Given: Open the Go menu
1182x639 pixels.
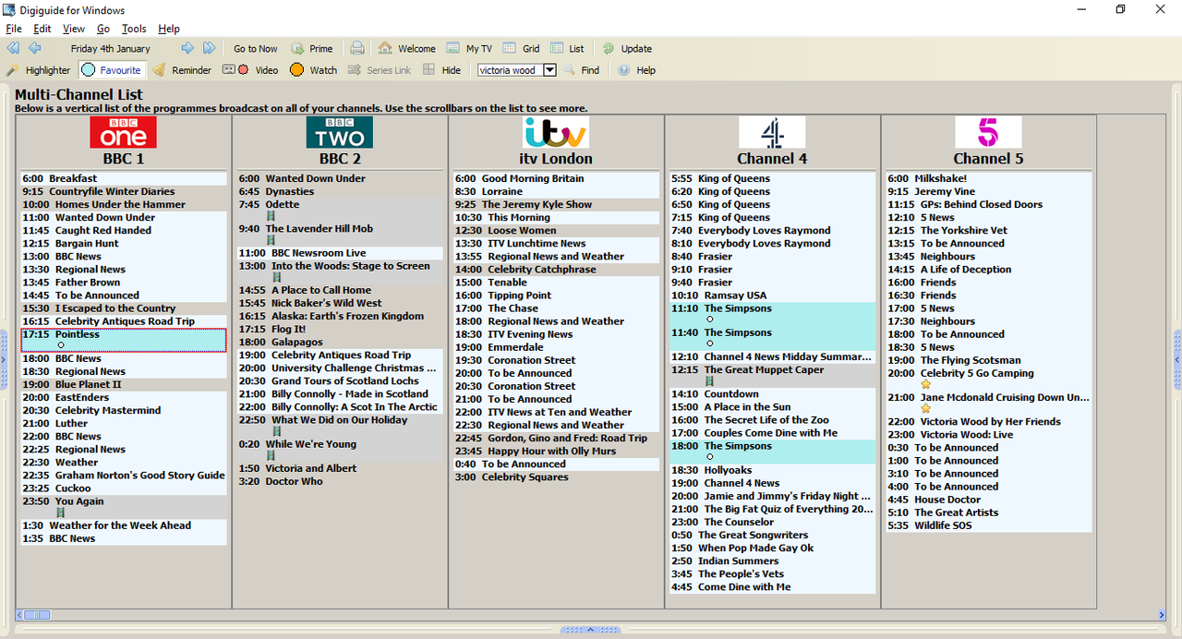Looking at the screenshot, I should [x=103, y=29].
